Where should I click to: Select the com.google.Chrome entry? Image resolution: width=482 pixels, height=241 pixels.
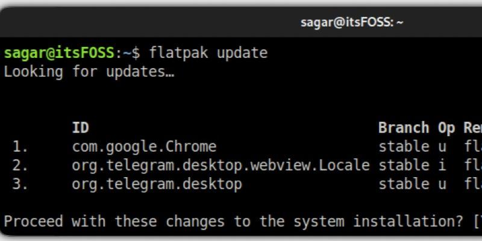[144, 147]
